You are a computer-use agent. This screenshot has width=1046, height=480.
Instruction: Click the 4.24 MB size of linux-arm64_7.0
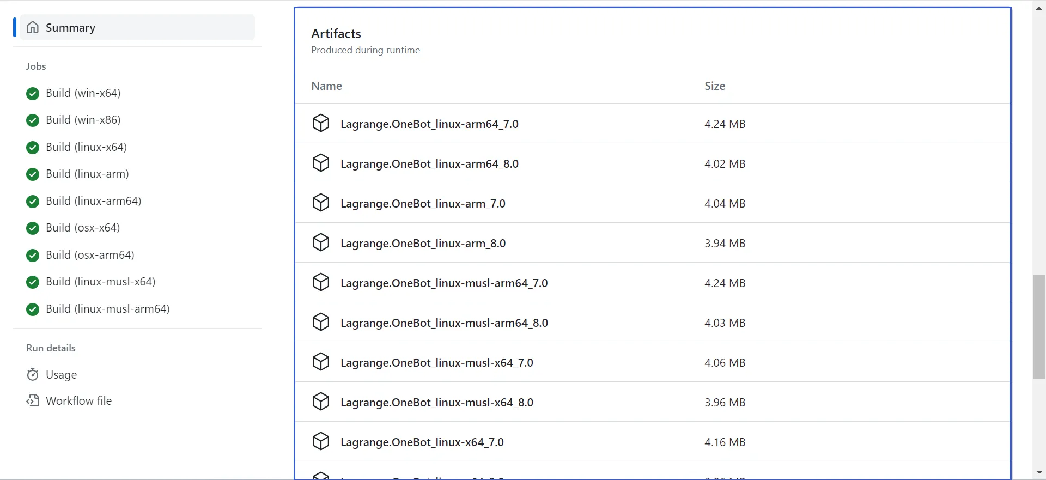point(725,124)
